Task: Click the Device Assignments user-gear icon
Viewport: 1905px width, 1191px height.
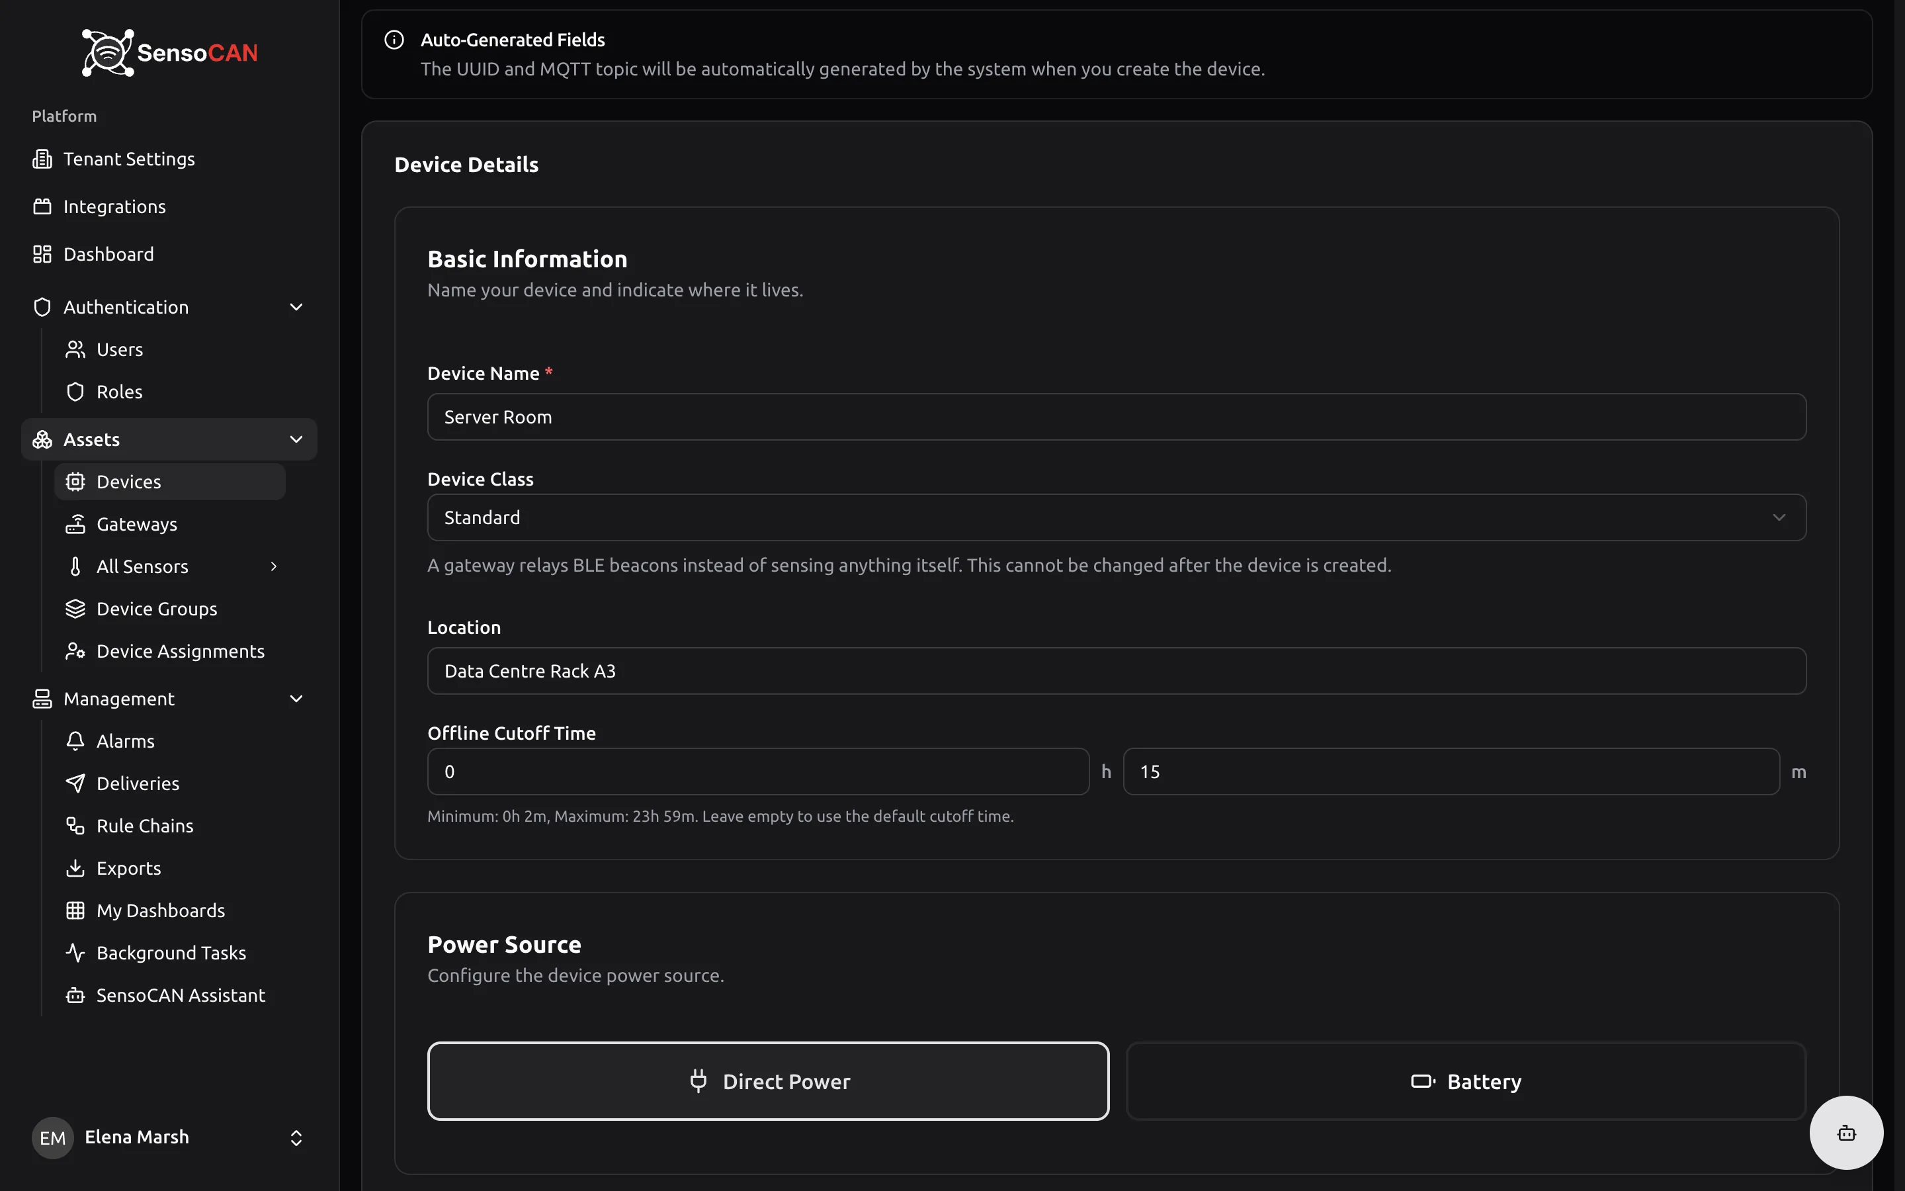Action: click(x=75, y=652)
